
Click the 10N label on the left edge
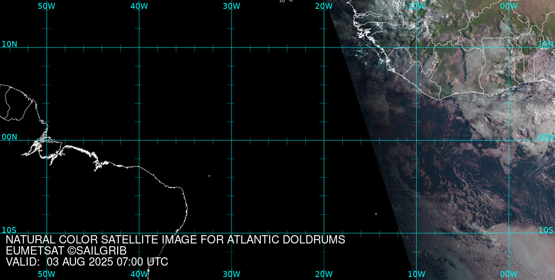[x=9, y=44]
